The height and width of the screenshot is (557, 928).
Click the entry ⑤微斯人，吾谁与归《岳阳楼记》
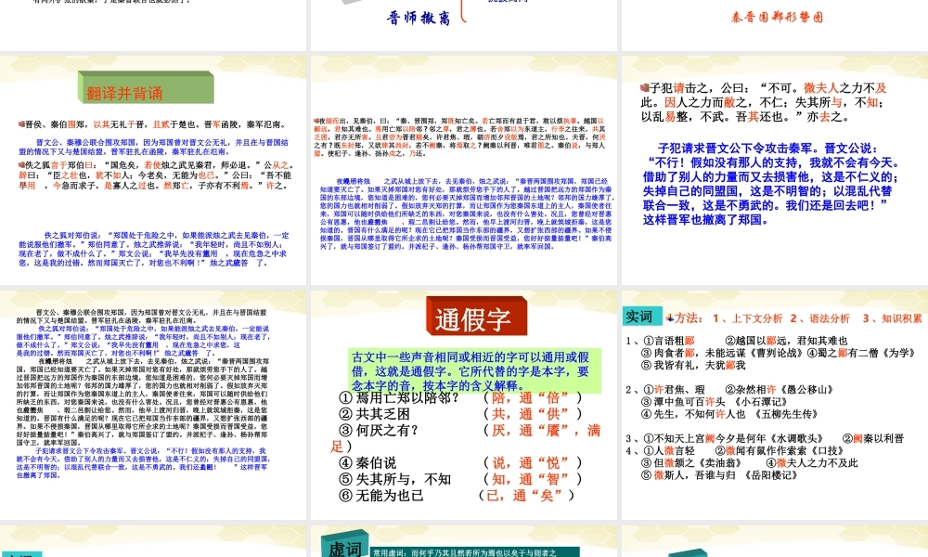pyautogui.click(x=720, y=475)
